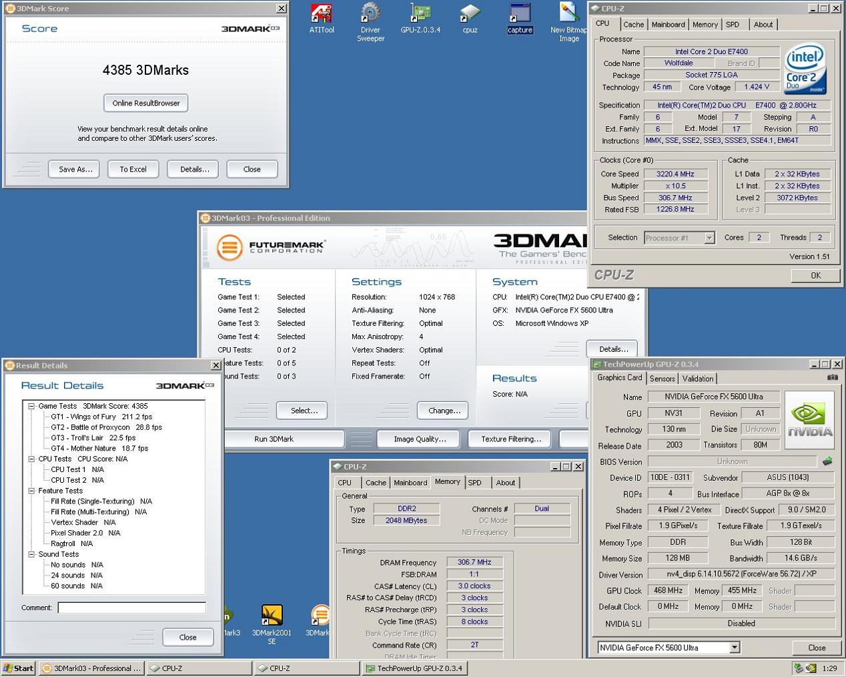Select GT1 - Wings of Fury result row
This screenshot has height=677, width=846.
pos(101,417)
